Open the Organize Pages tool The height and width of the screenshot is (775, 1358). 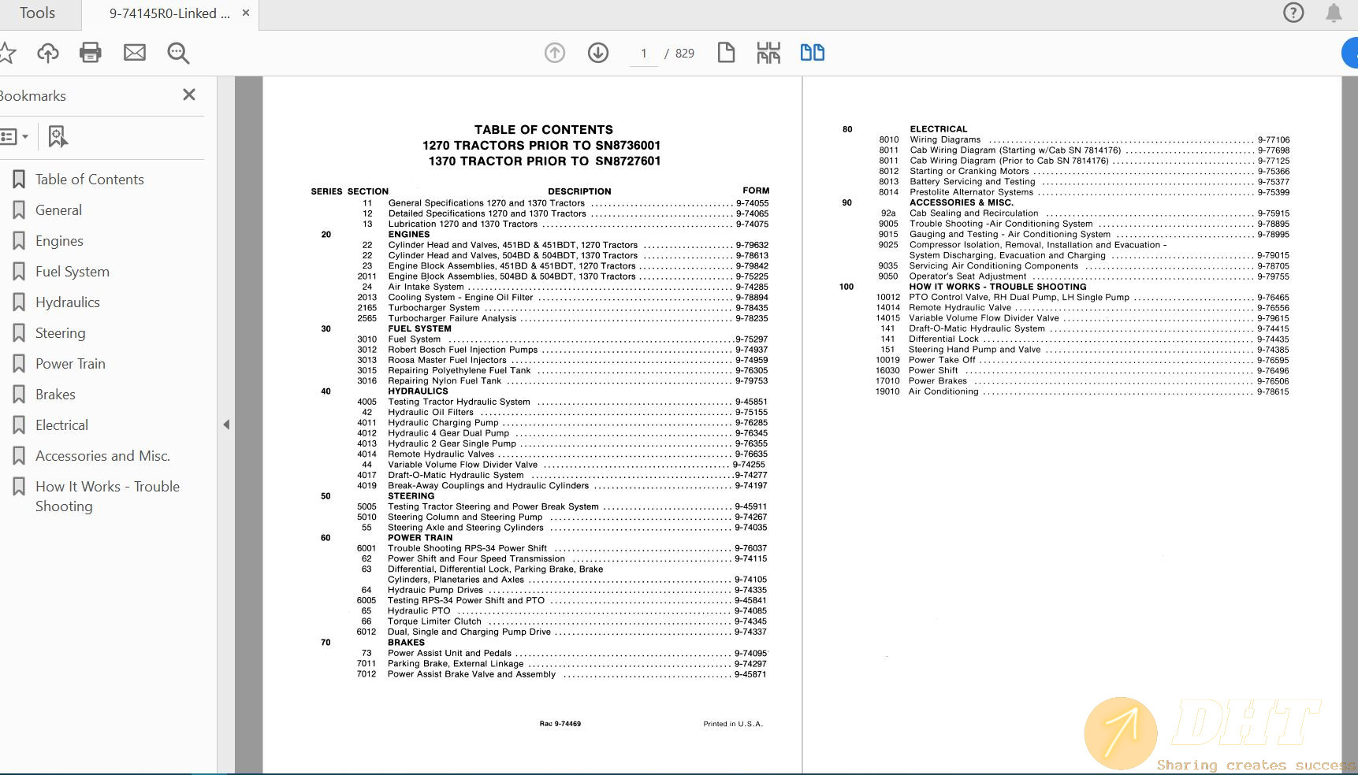768,52
